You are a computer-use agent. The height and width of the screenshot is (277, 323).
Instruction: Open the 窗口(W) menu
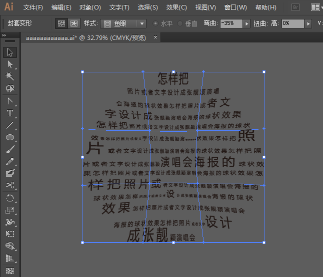235,7
